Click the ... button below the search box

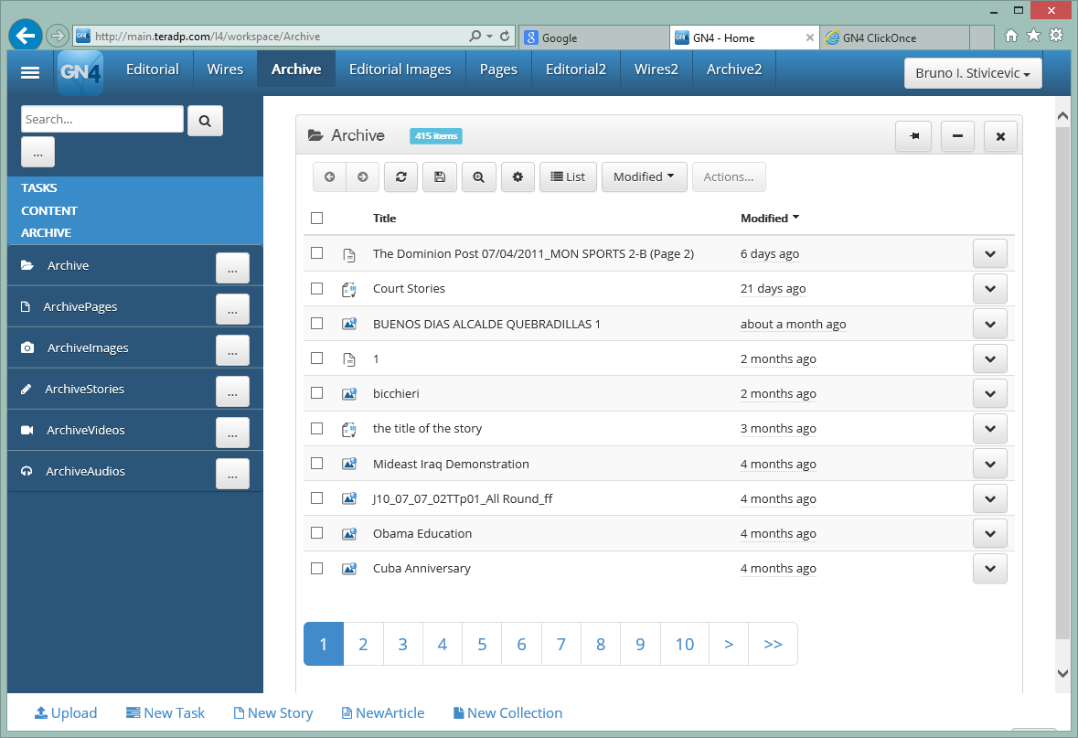pyautogui.click(x=37, y=152)
